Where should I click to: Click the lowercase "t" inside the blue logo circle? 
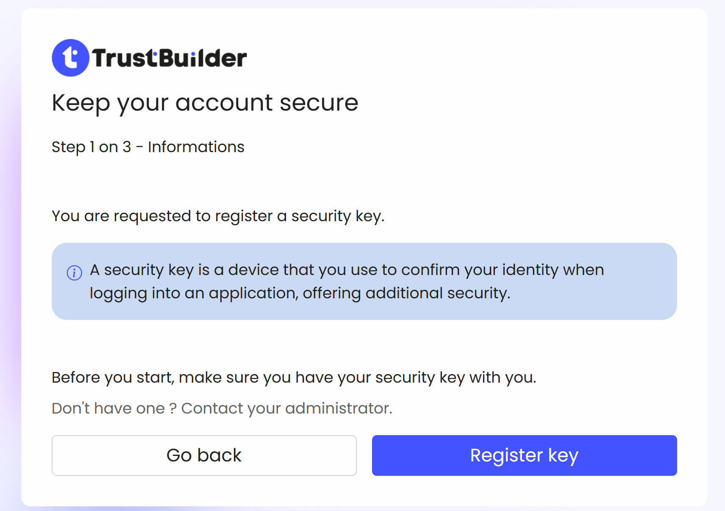pos(70,58)
